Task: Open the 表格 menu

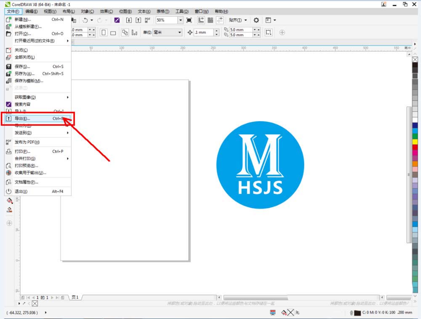Action: tap(163, 11)
